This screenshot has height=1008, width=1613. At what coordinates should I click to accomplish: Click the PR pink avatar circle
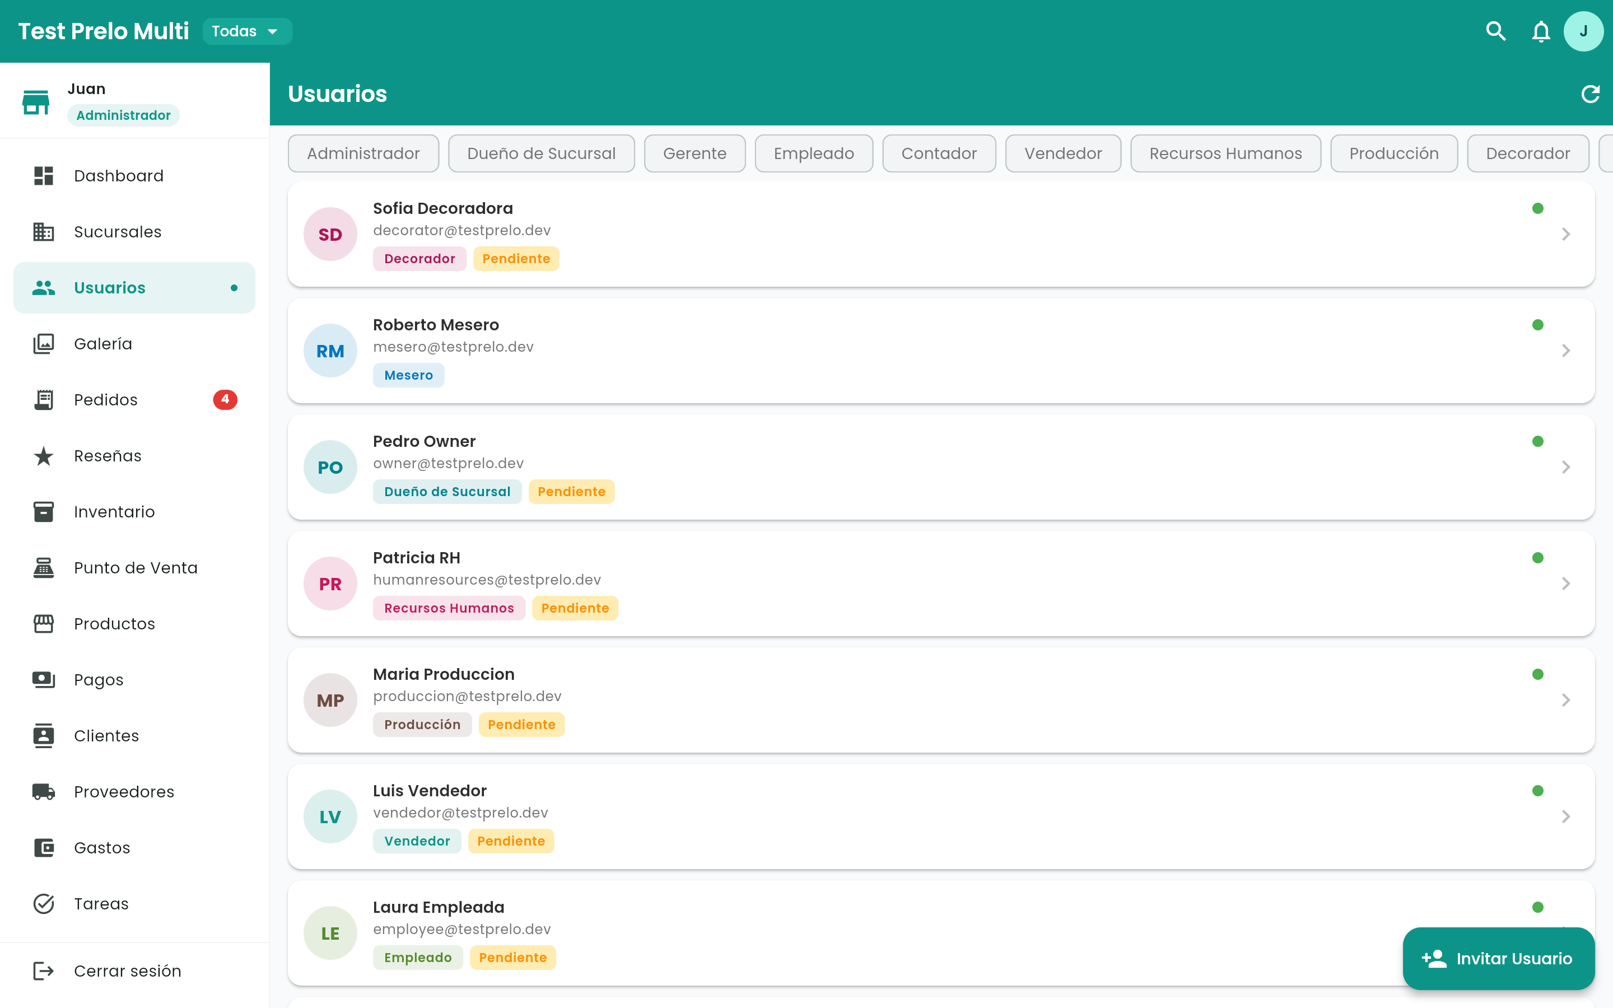(330, 584)
